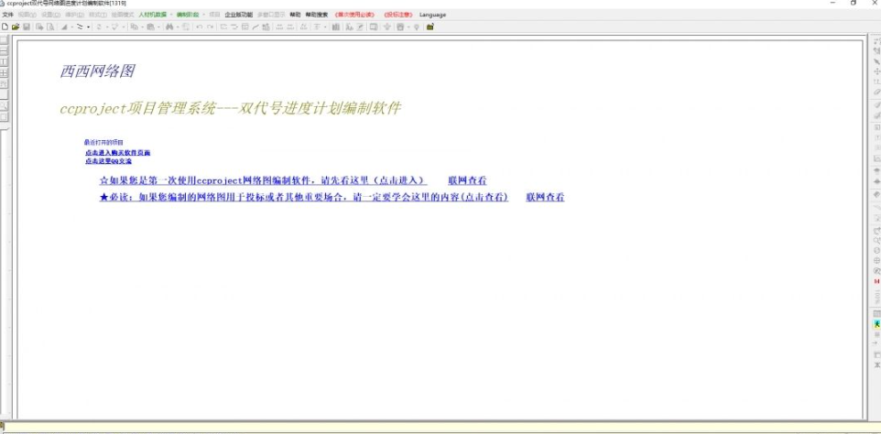Open the 帮助搜索 menu
The image size is (881, 434).
[x=317, y=15]
